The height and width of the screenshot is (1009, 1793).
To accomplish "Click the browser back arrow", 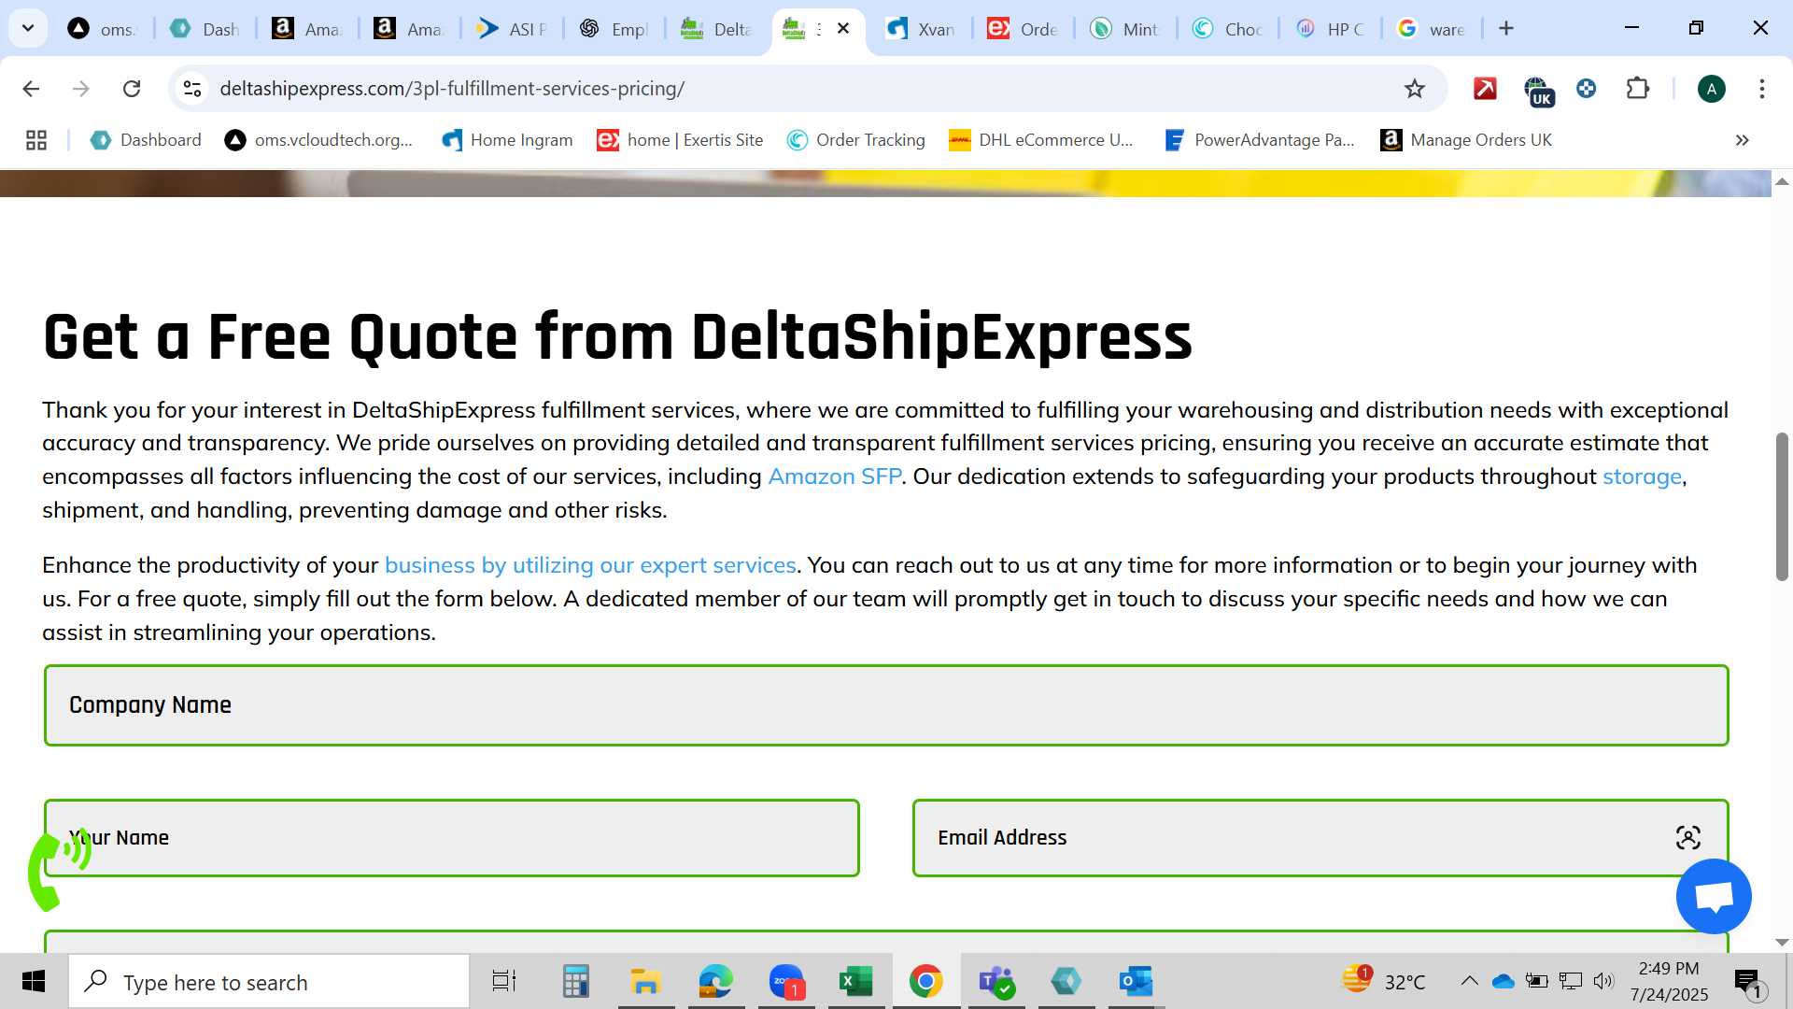I will click(31, 89).
